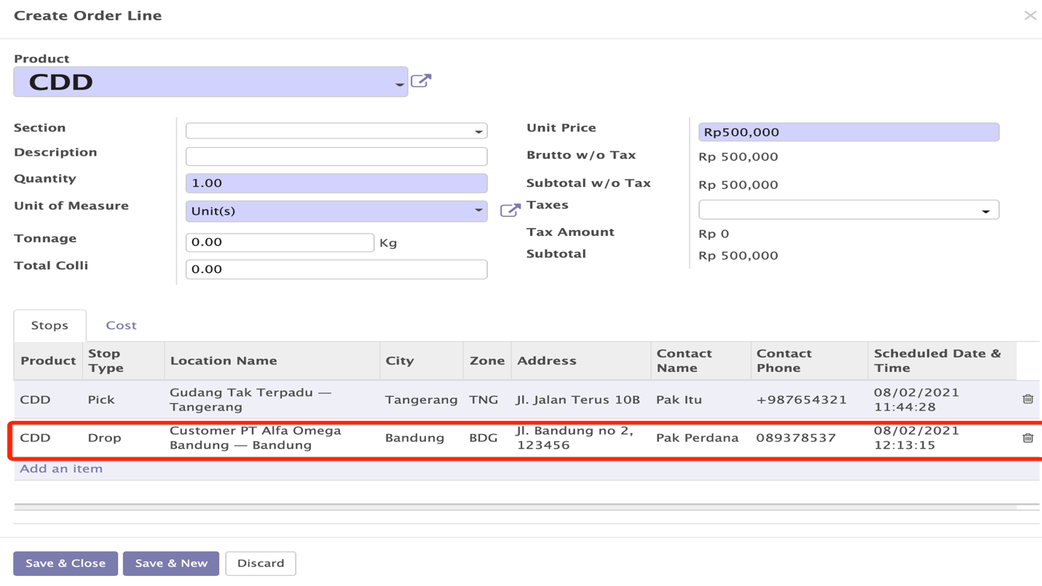
Task: Click Save & New button
Action: click(171, 563)
